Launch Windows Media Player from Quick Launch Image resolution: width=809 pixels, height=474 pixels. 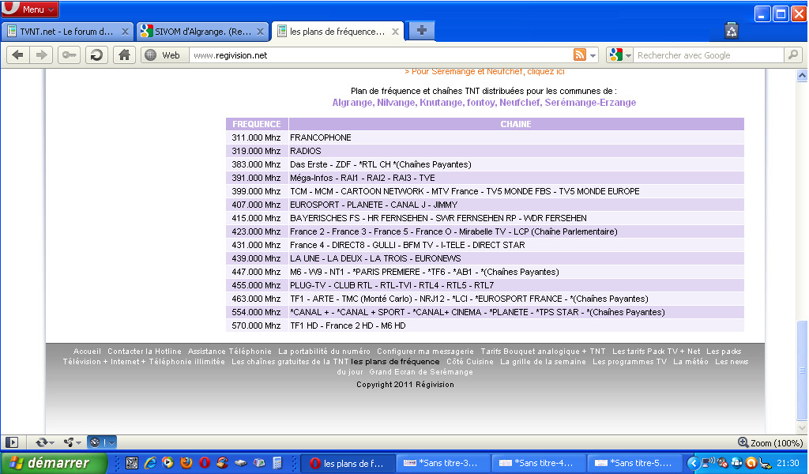coord(167,463)
